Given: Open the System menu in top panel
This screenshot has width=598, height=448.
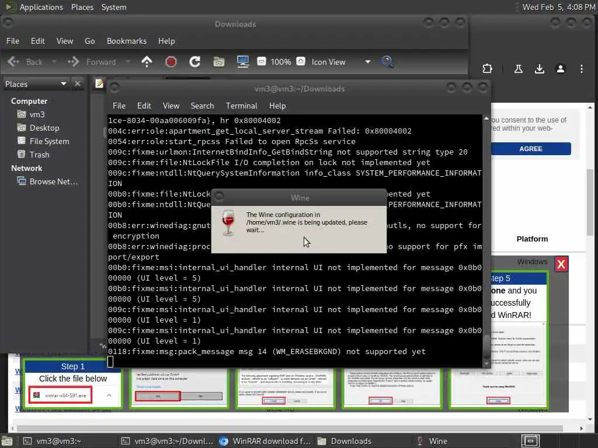Looking at the screenshot, I should pos(114,7).
